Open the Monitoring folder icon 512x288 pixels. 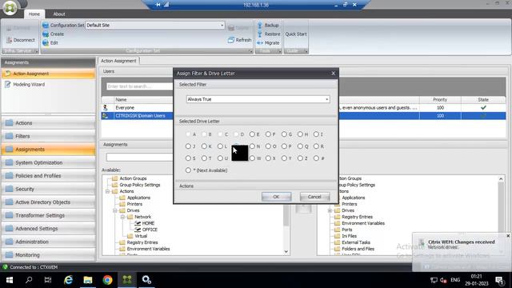coord(9,254)
